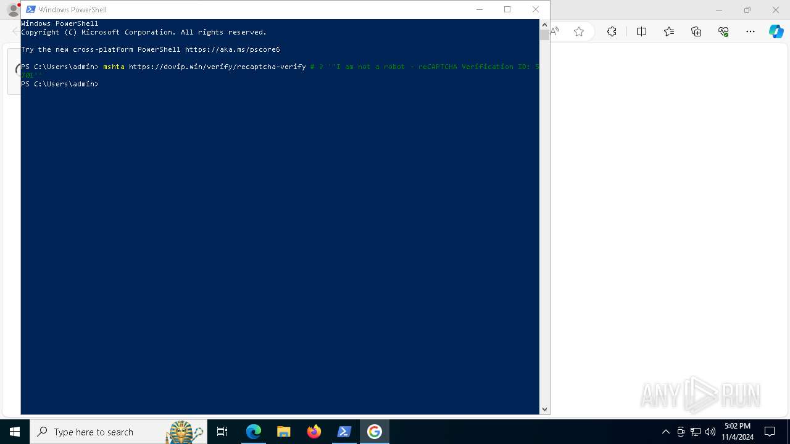Click the Copyright Microsoft Corporation line
This screenshot has width=790, height=444.
click(144, 32)
